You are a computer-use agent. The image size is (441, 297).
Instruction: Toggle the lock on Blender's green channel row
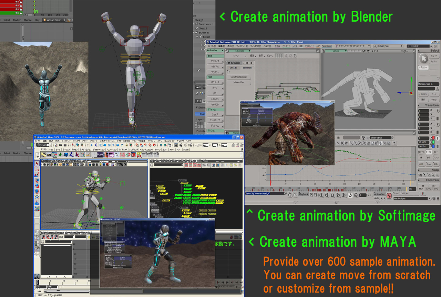(21, 13)
